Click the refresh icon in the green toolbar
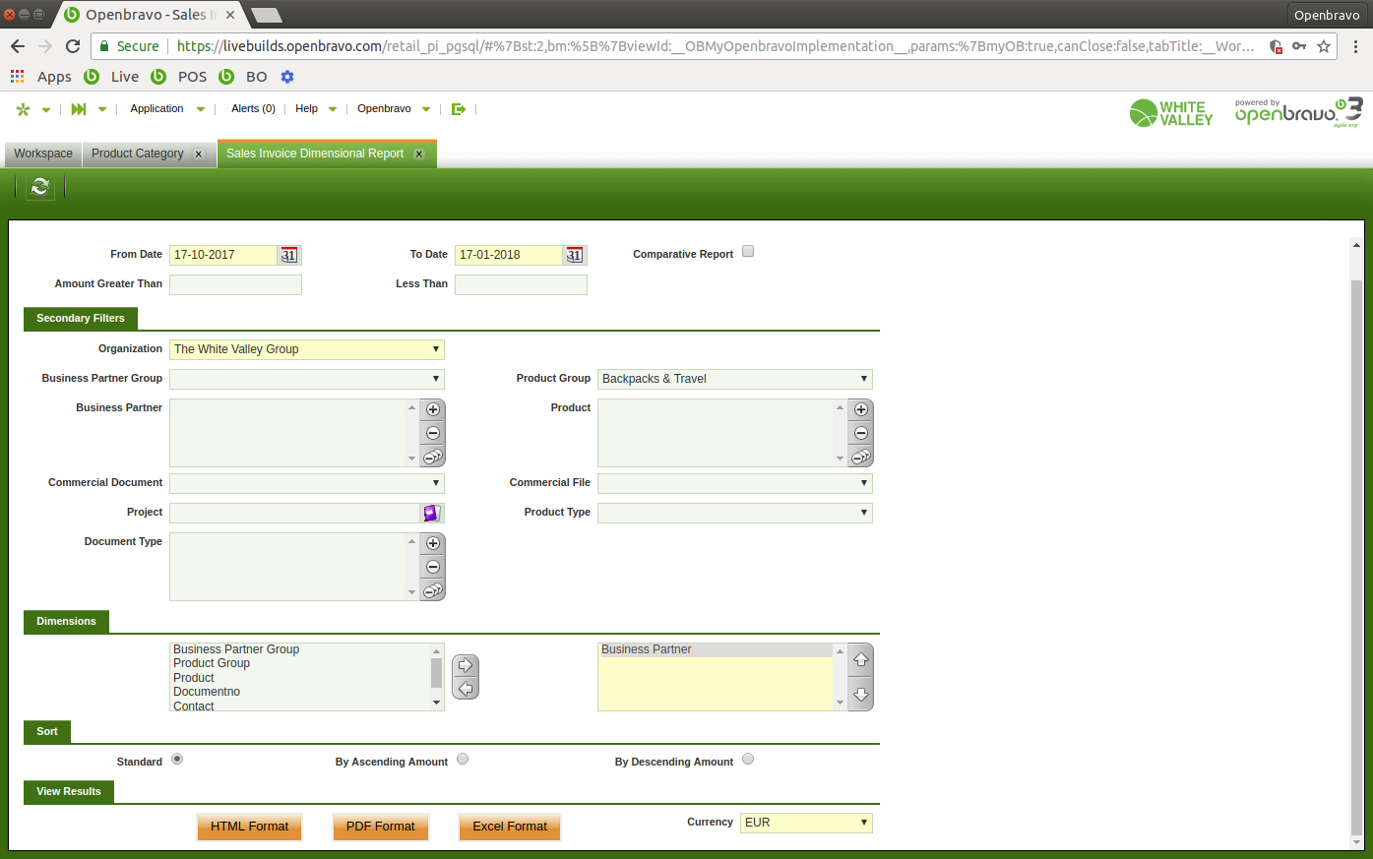1373x859 pixels. pos(40,187)
